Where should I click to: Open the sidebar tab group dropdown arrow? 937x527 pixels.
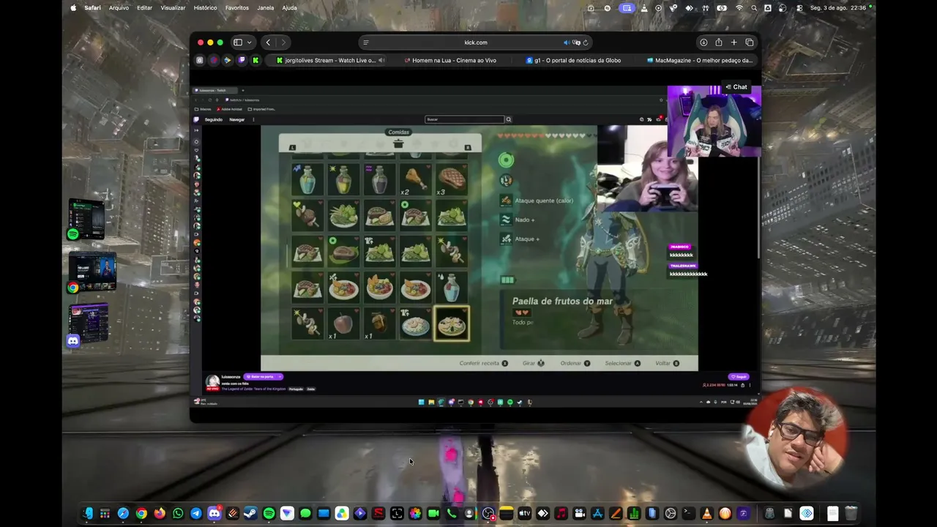coord(249,42)
